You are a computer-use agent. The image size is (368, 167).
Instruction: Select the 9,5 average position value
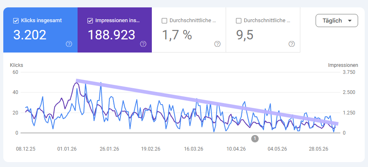click(x=245, y=35)
